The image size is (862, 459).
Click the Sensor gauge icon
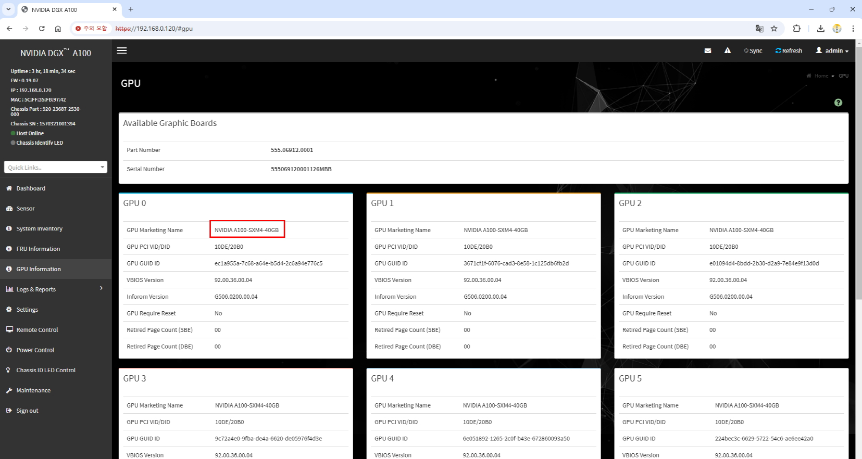coord(9,209)
